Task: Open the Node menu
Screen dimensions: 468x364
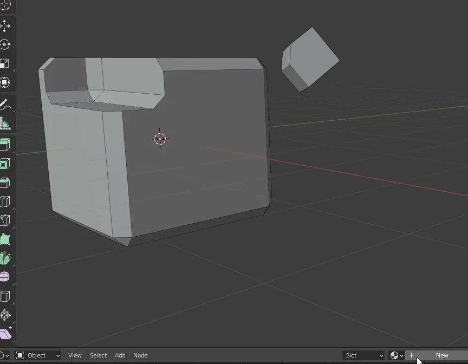Action: tap(140, 355)
